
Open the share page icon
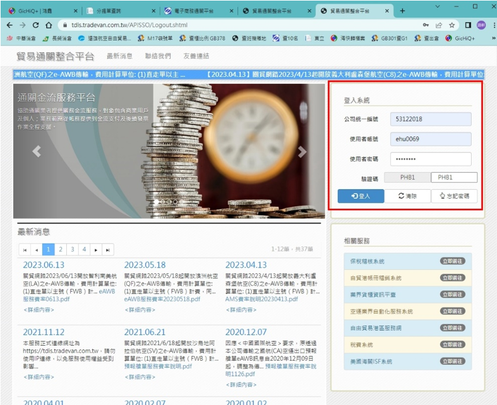[439, 25]
